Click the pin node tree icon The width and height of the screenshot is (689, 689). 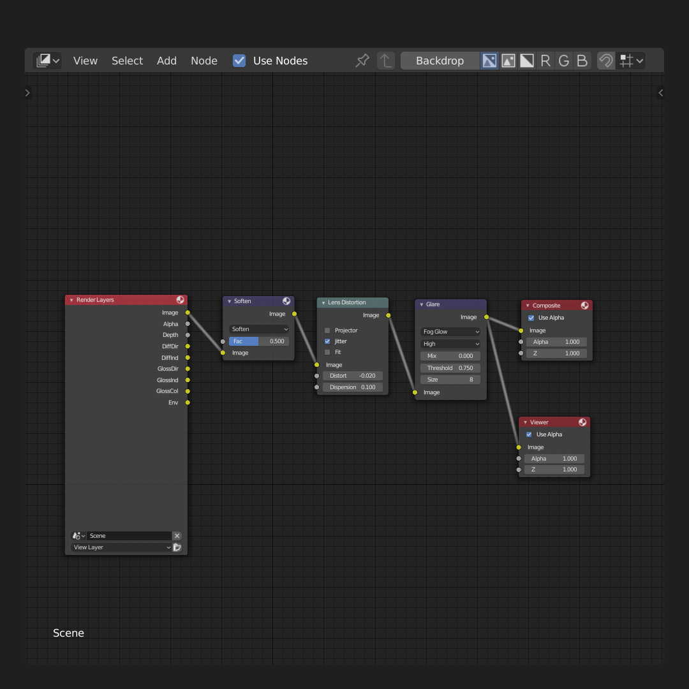(362, 61)
